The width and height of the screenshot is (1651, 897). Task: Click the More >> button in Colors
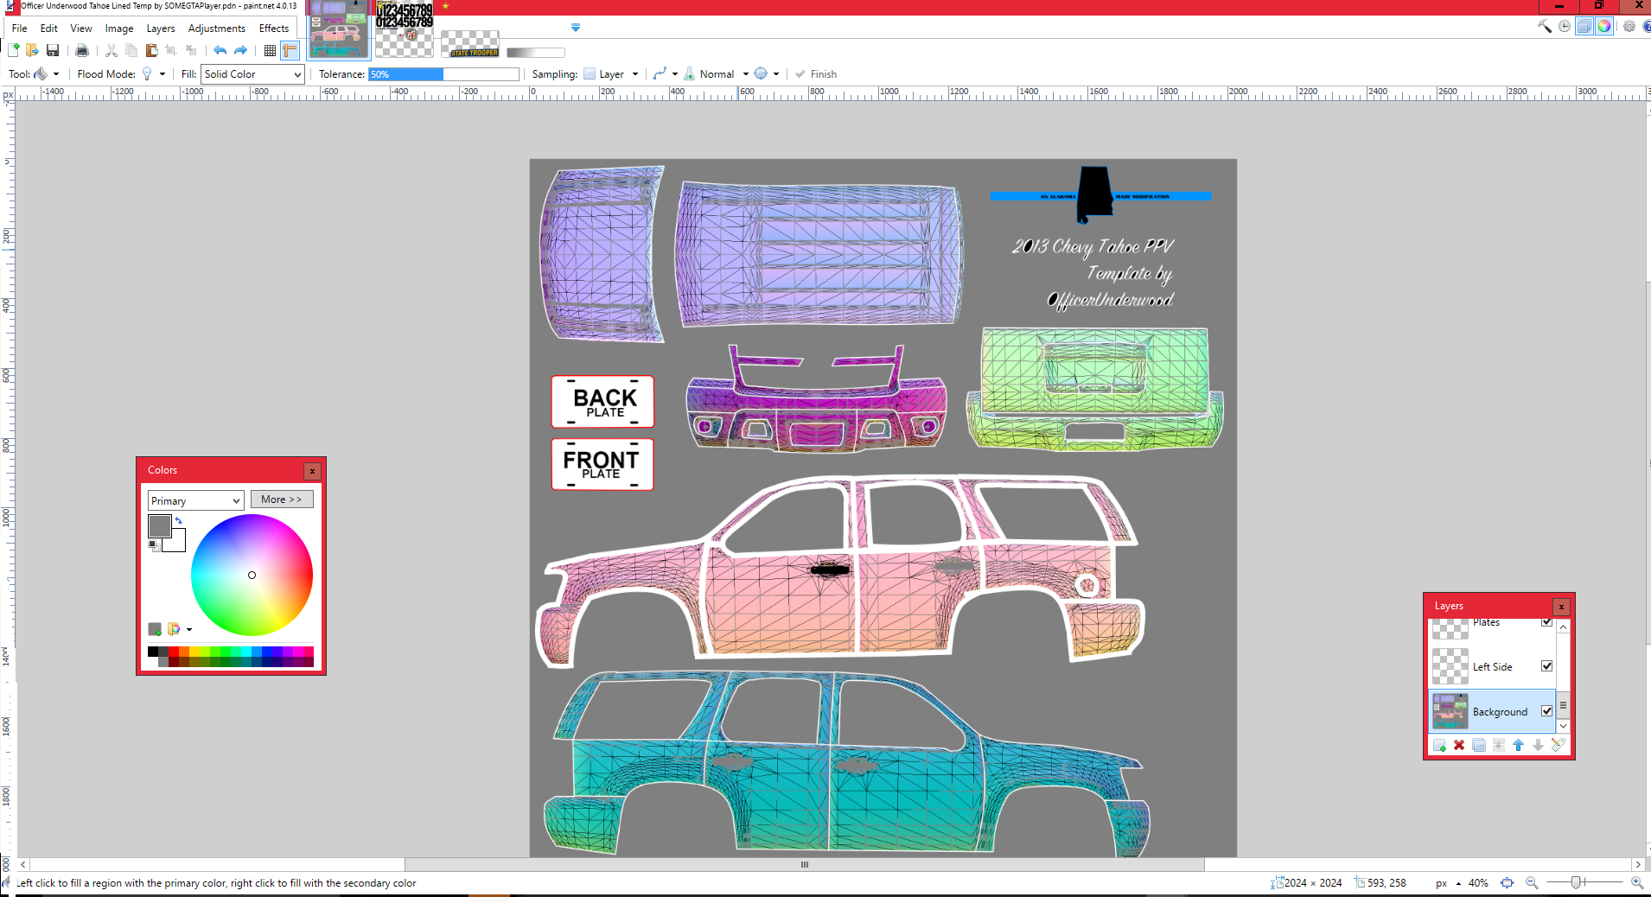click(282, 499)
